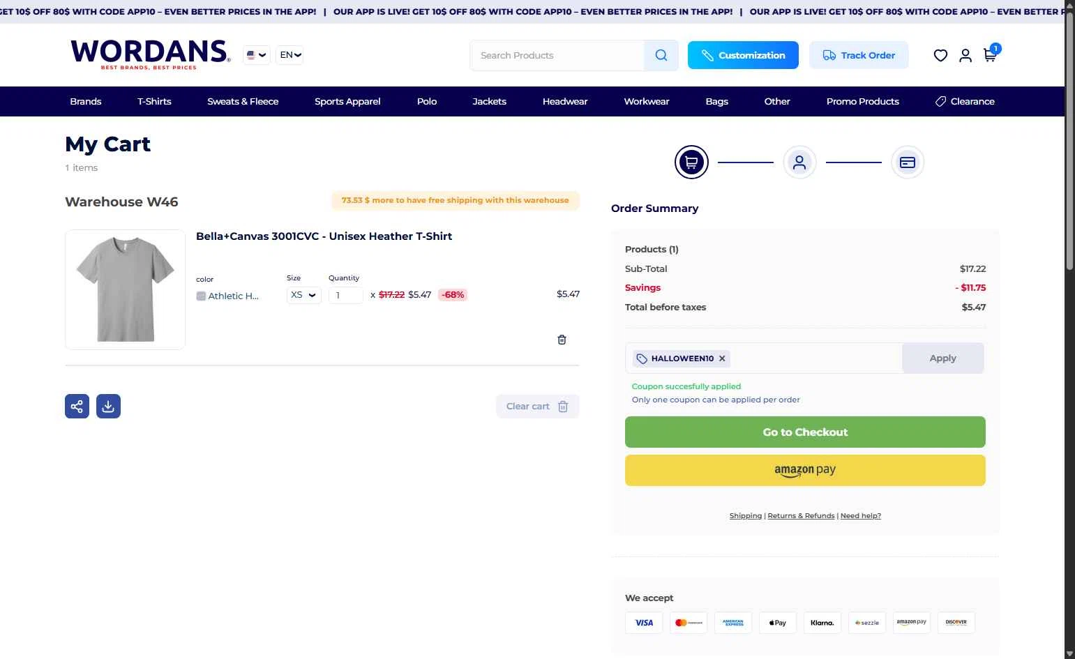Open the Shipping link
Screen dimensions: 1075x659
(746, 515)
